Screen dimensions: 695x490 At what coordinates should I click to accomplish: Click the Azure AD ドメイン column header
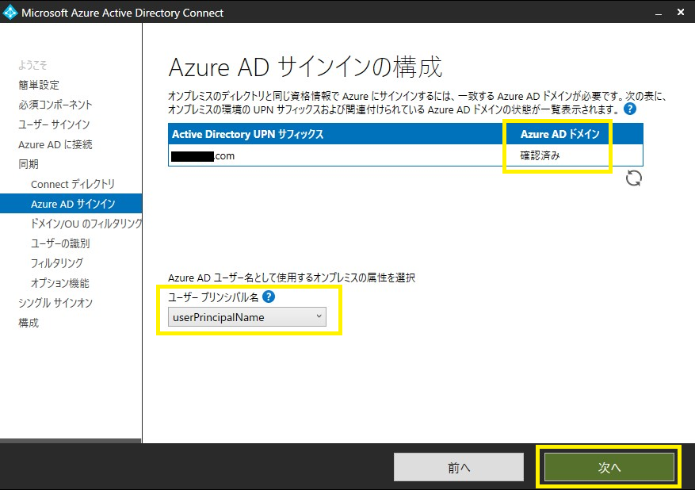point(559,134)
